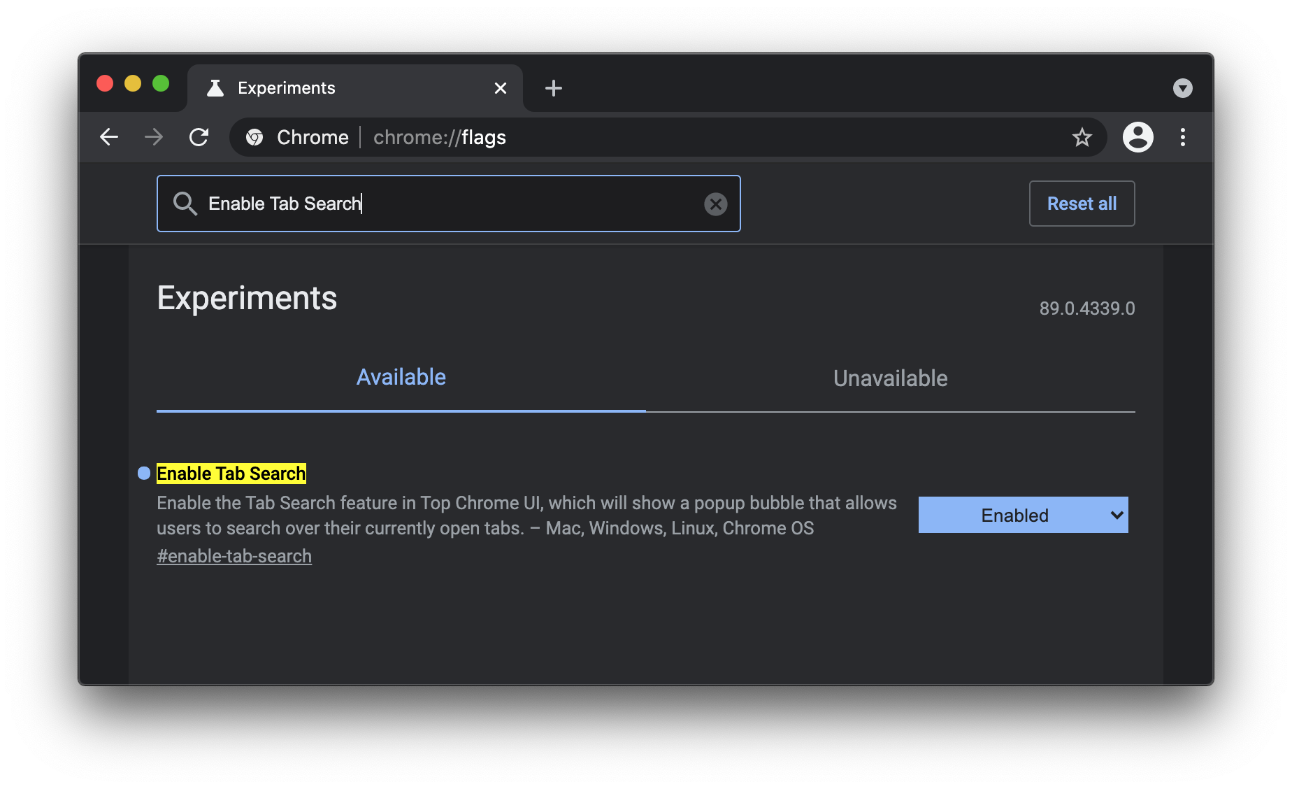1292x789 pixels.
Task: Bookmark this page with the star icon
Action: click(x=1082, y=137)
